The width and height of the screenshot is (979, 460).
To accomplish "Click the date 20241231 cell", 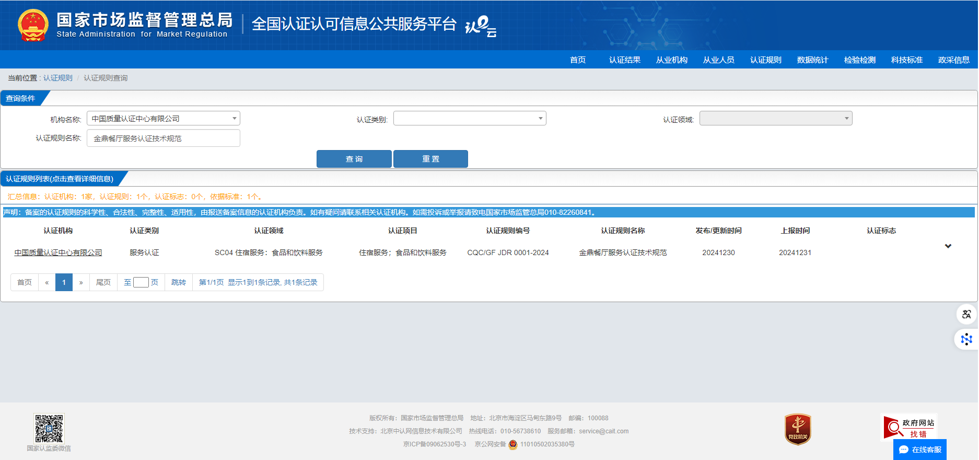I will click(795, 252).
